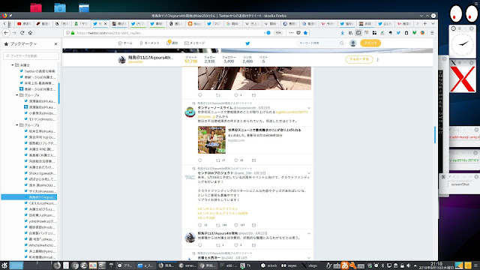Screen dimensions: 480x270
Task: Go back with Firefox's back arrow
Action: click(6, 33)
